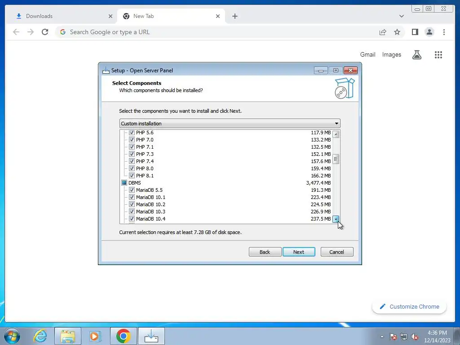Click Next in setup wizard
460x345 pixels.
[299, 252]
